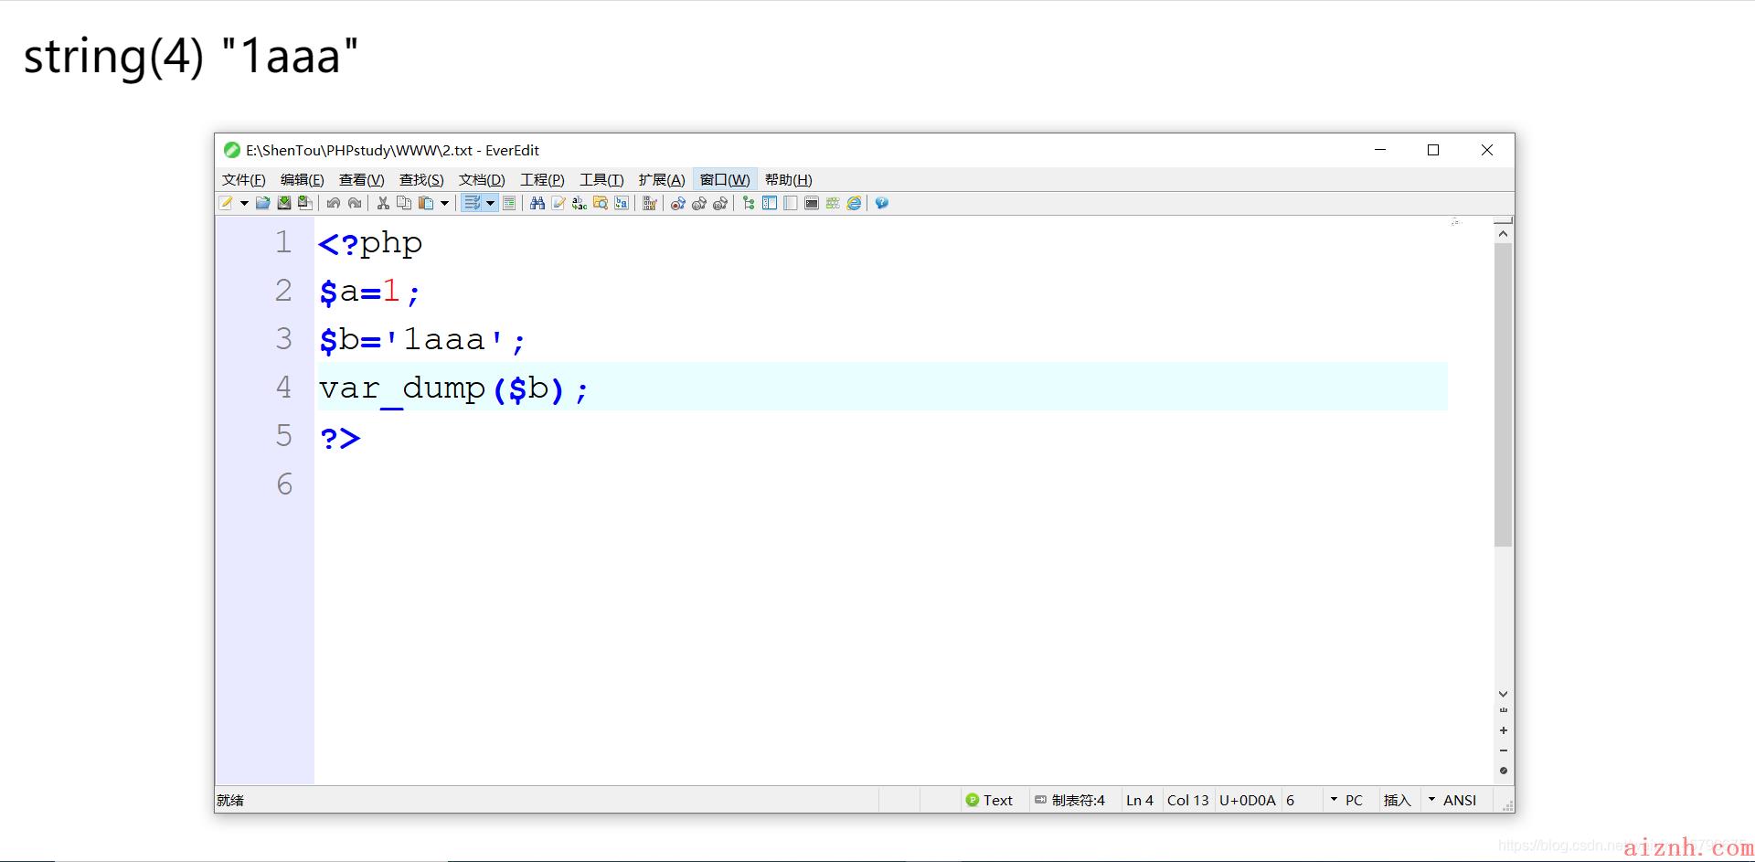Expand the Paste options dropdown arrow
Screen dimensions: 1755x862
pos(445,203)
